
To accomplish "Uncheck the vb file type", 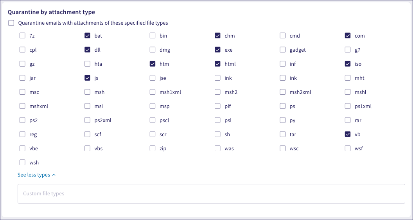I will point(348,134).
